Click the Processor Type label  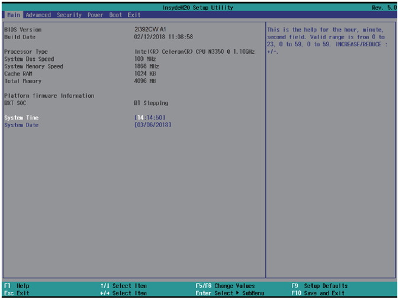(x=26, y=51)
